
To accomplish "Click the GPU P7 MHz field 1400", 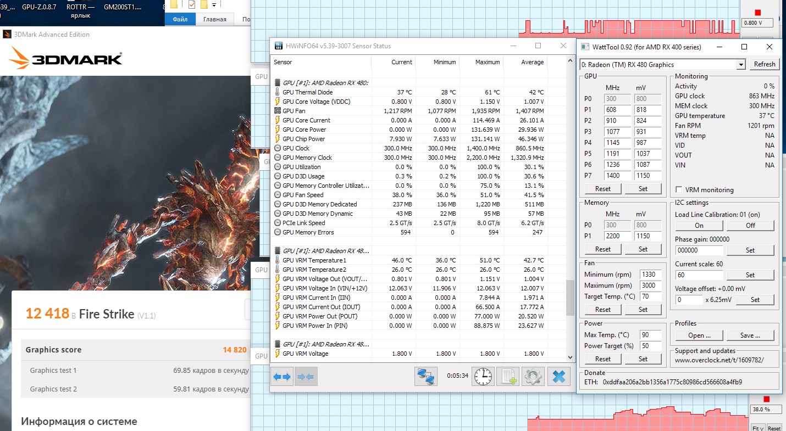I will (618, 176).
